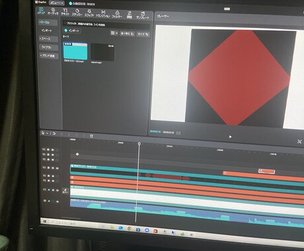Click the undo arrow in timeline toolbar
The width and height of the screenshot is (304, 251).
54,133
